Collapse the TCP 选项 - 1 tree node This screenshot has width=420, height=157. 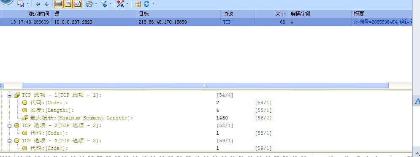10,95
